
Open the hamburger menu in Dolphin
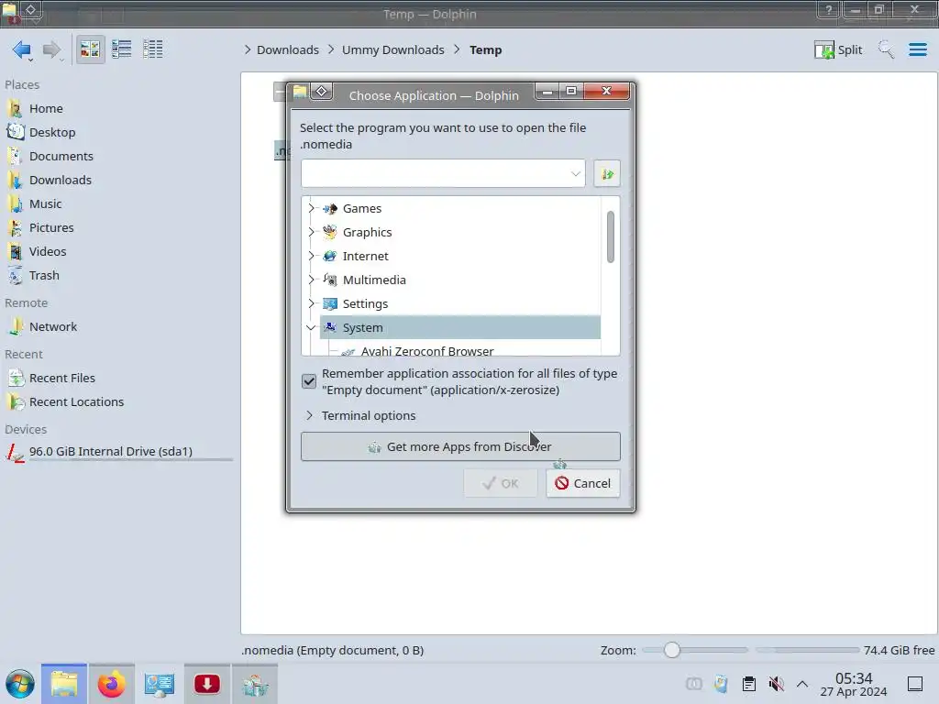click(x=917, y=49)
